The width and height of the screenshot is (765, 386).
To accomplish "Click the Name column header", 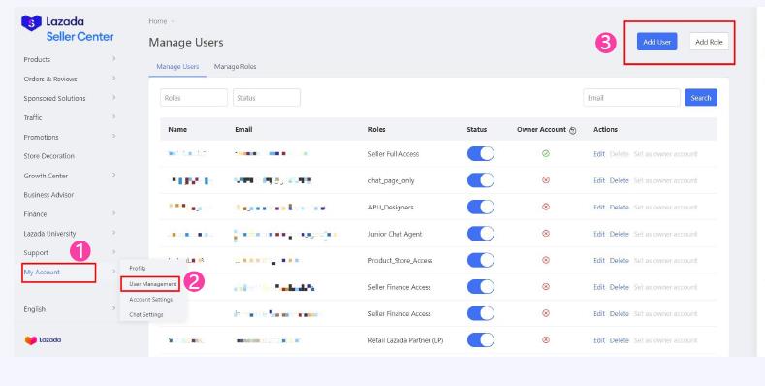I will coord(177,129).
